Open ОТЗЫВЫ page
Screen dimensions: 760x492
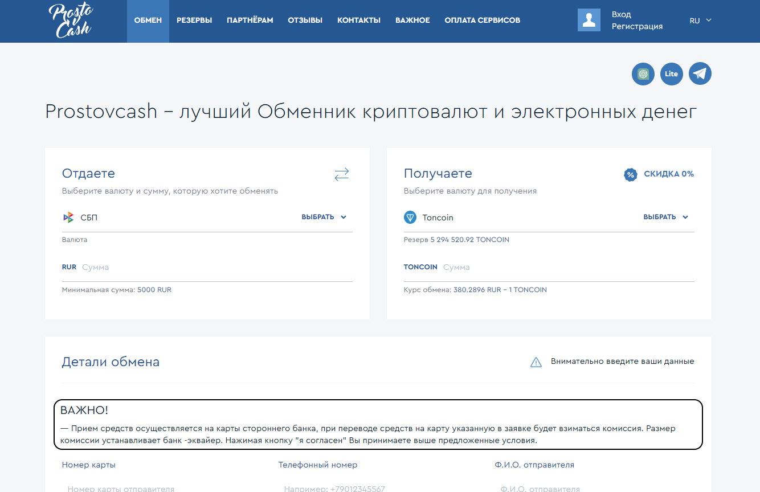(305, 20)
